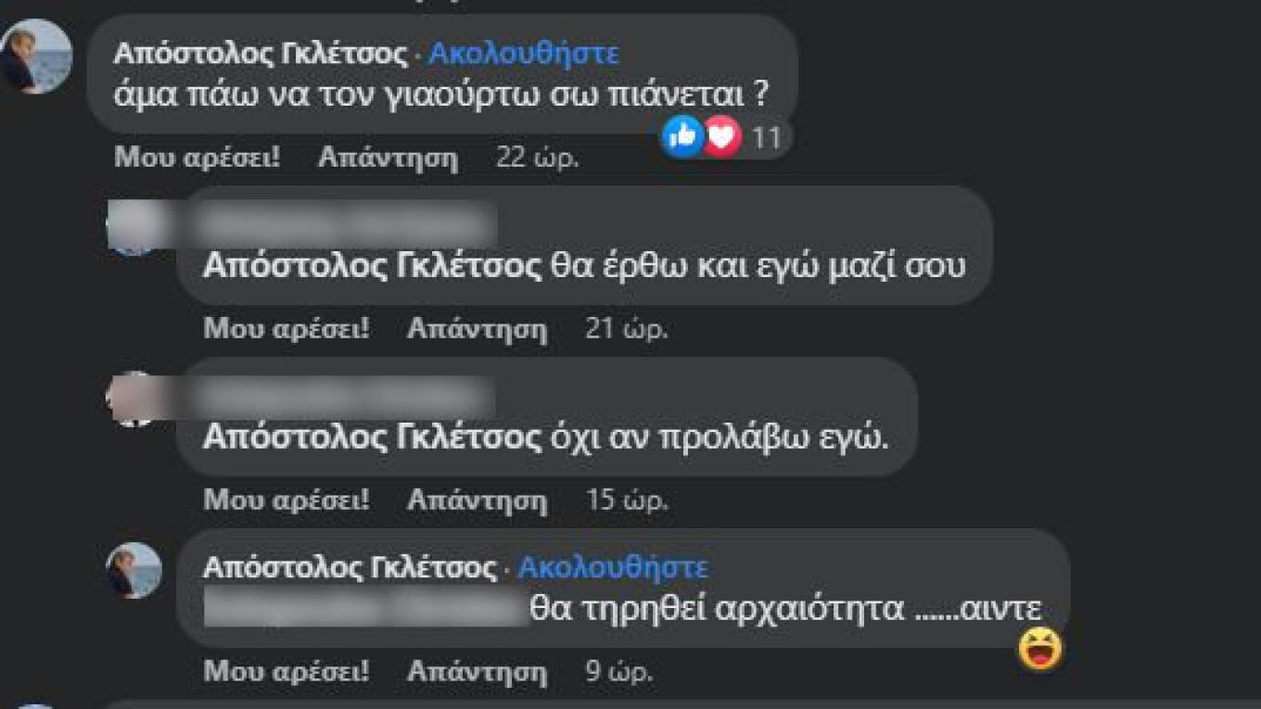Click Απάντηση under the 15 ώρ. reply
Viewport: 1261px width, 709px height.
pyautogui.click(x=477, y=500)
